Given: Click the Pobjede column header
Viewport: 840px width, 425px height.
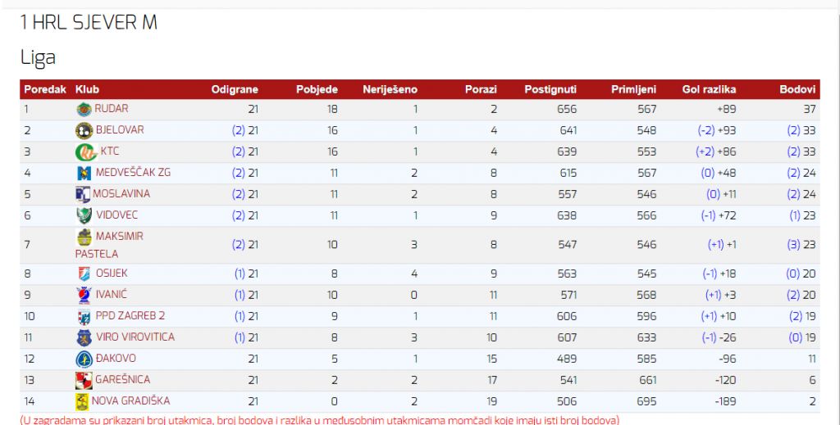Looking at the screenshot, I should pyautogui.click(x=317, y=89).
